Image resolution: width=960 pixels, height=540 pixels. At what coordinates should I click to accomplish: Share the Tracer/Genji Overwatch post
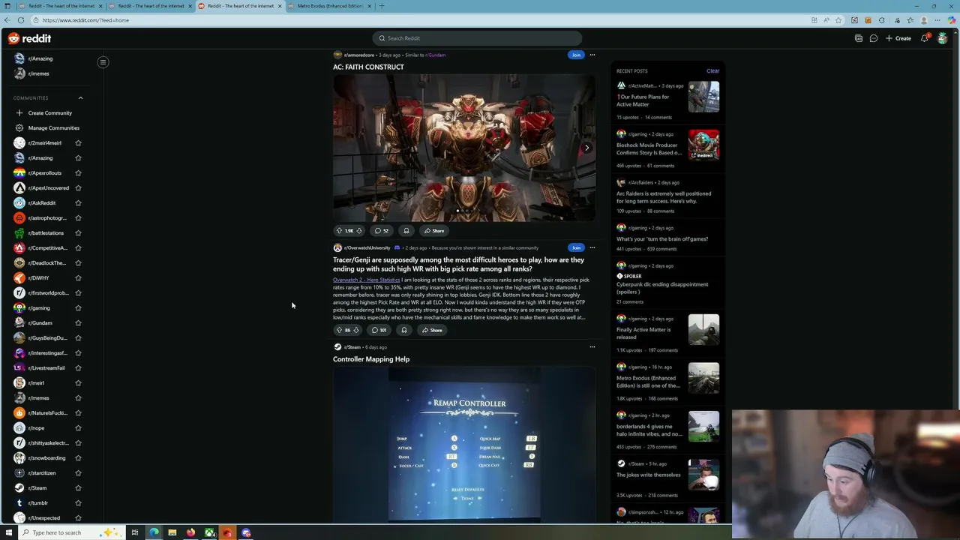(x=432, y=330)
